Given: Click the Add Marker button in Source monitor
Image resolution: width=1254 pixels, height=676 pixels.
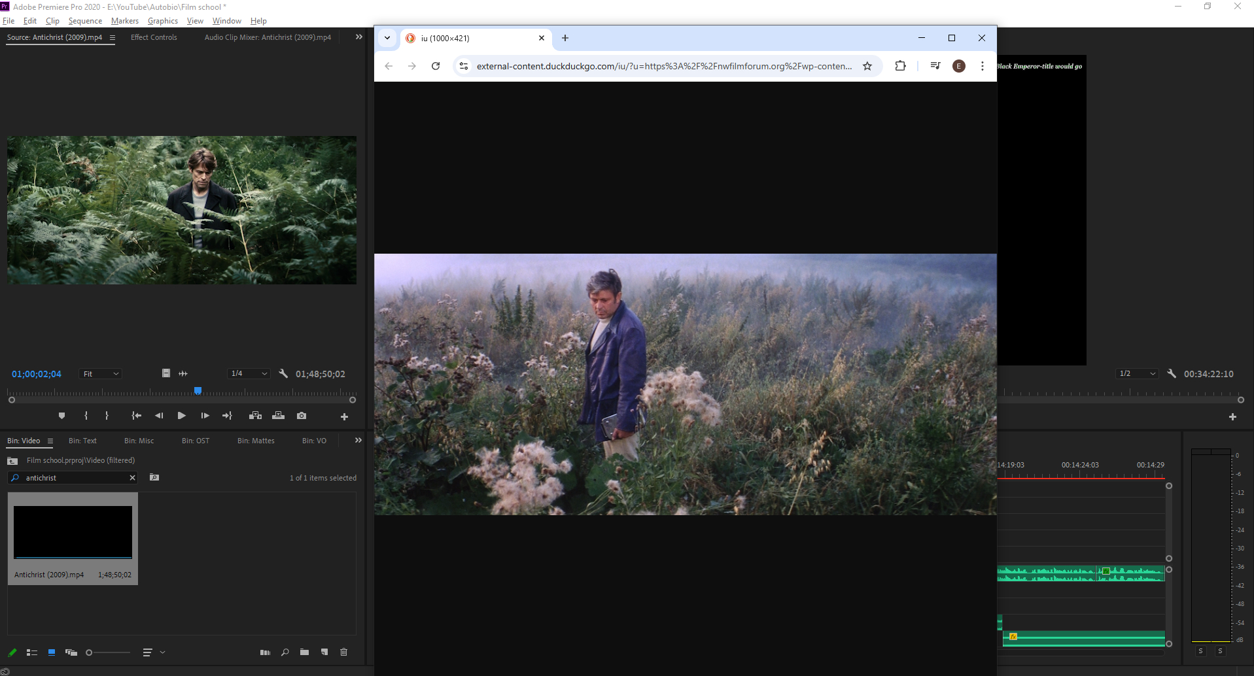Looking at the screenshot, I should pos(61,416).
